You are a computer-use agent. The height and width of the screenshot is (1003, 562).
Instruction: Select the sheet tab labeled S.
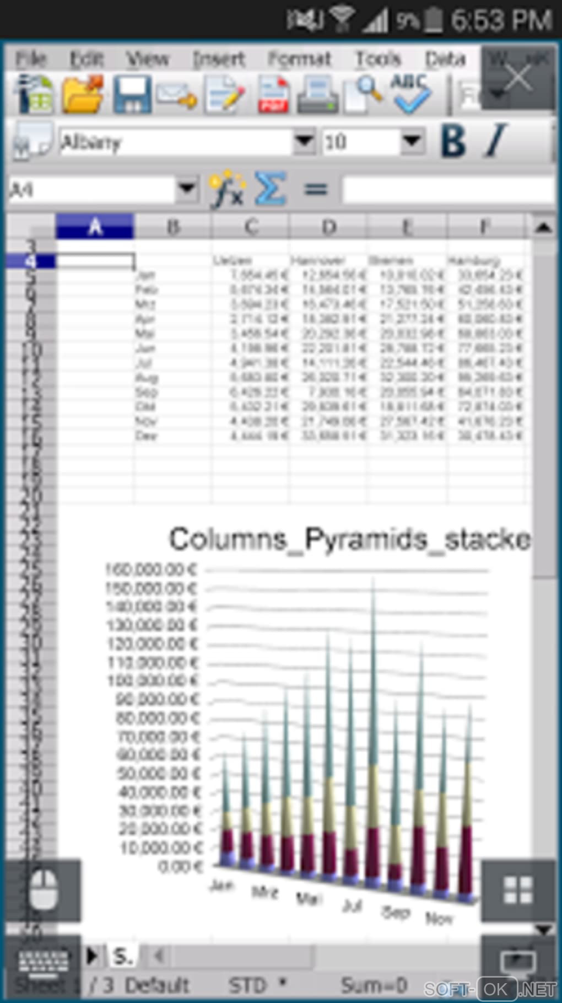123,956
